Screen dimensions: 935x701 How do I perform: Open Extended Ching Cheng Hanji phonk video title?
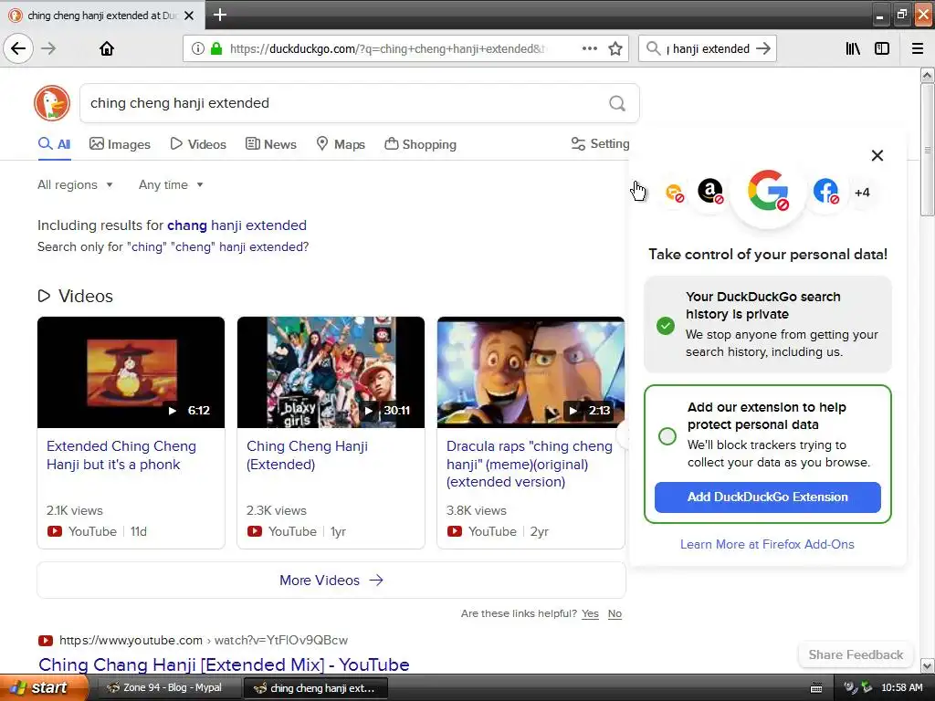point(121,455)
